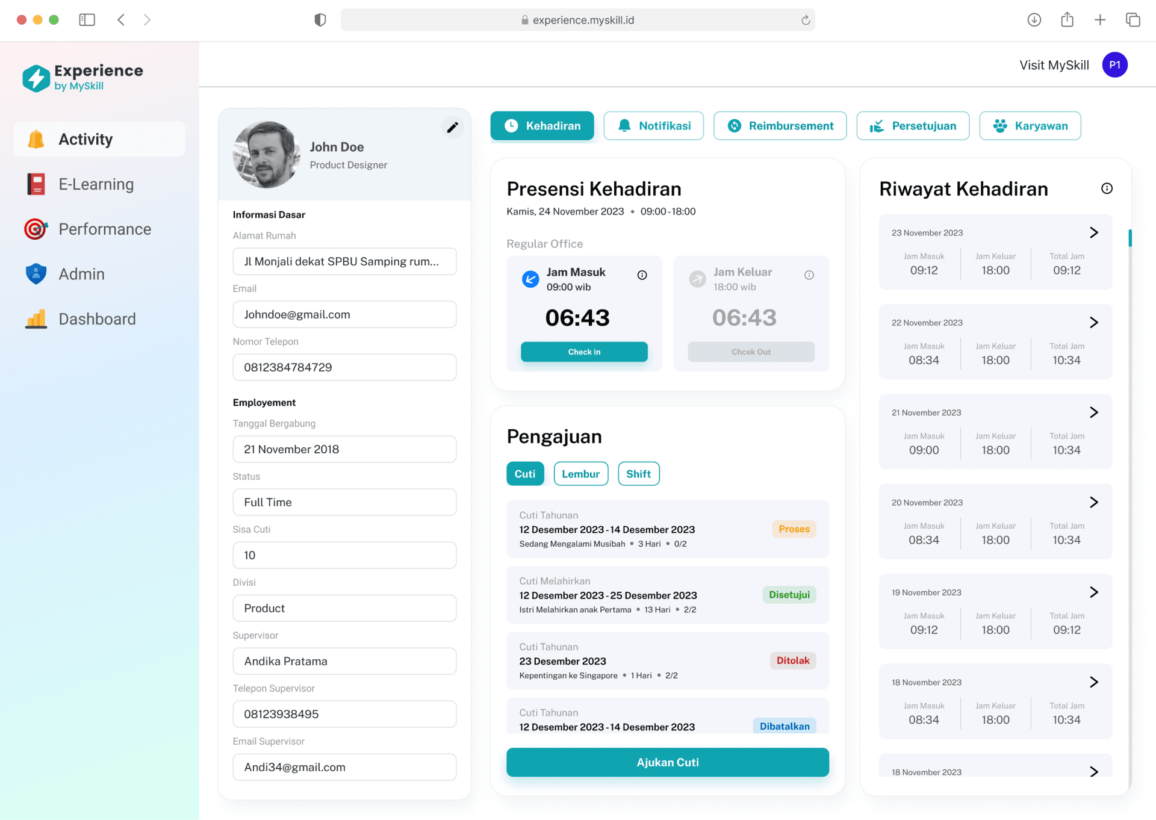Expand the 20 November 2023 attendance entry
1156x820 pixels.
(1094, 502)
